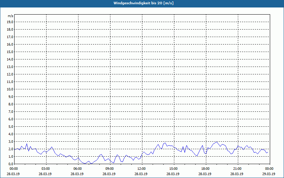Select the 5,0 y-axis label

tap(11, 127)
